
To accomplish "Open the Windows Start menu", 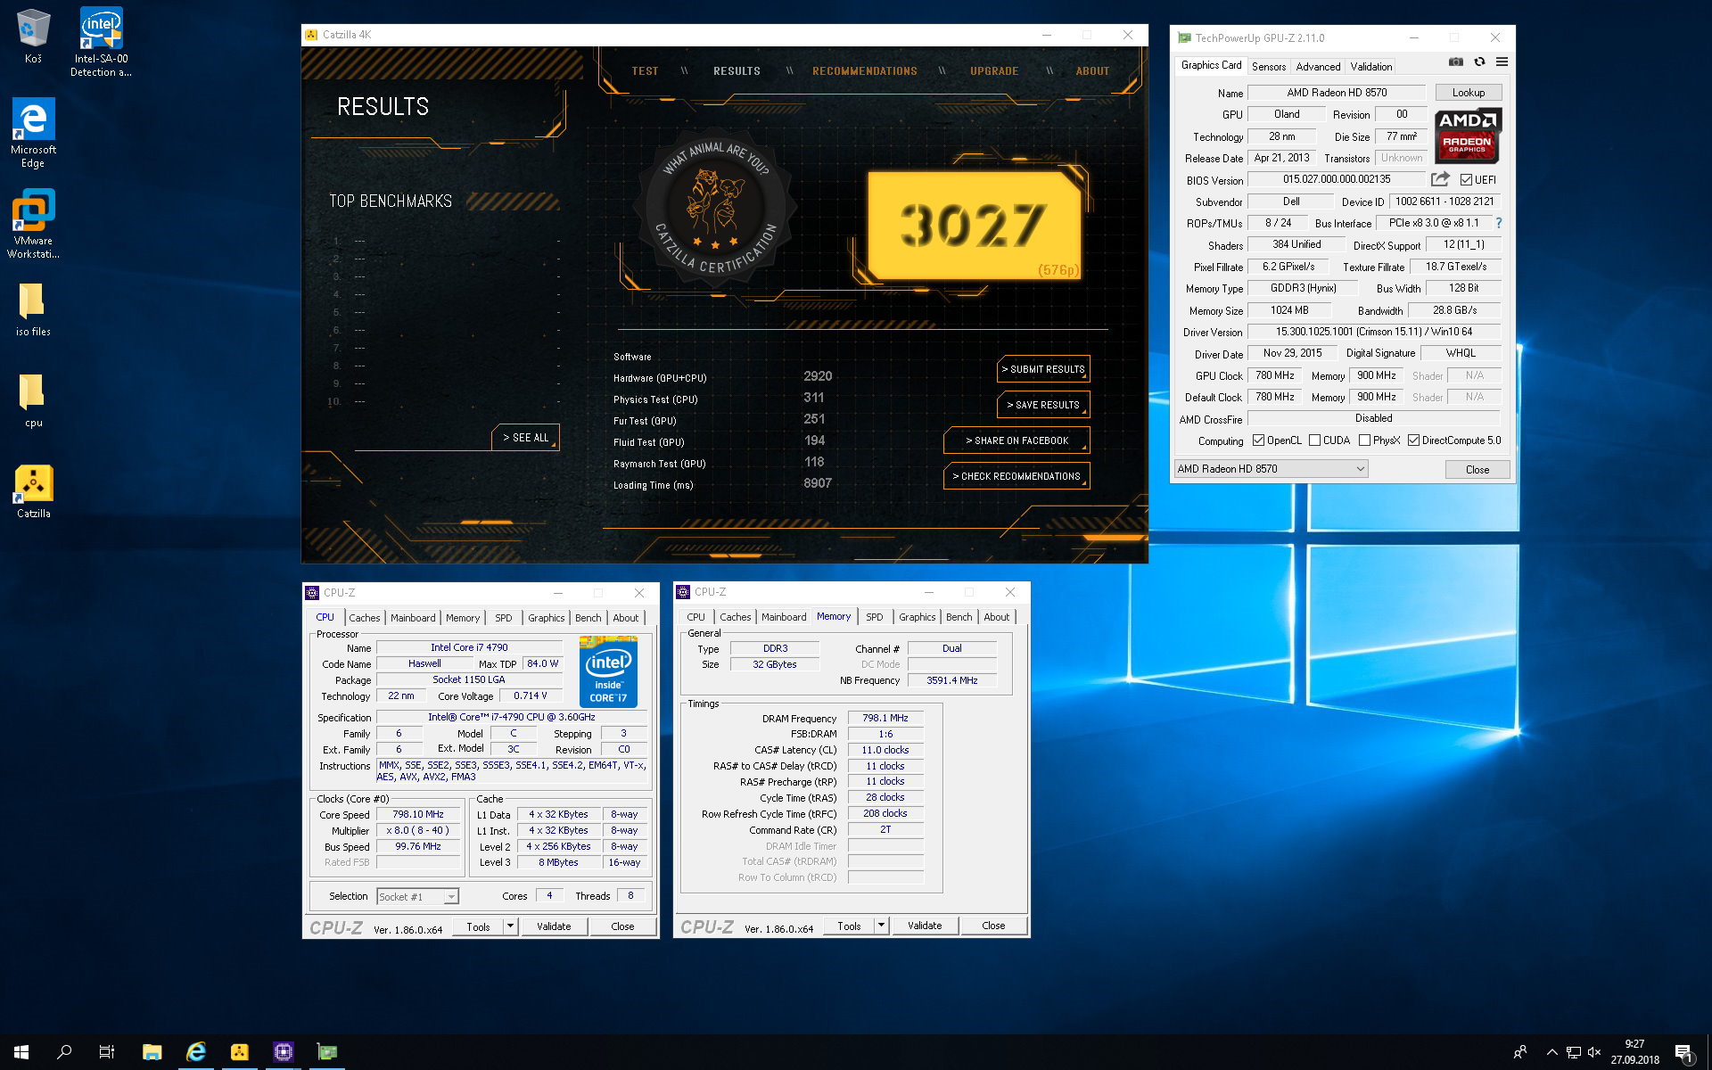I will 21,1052.
